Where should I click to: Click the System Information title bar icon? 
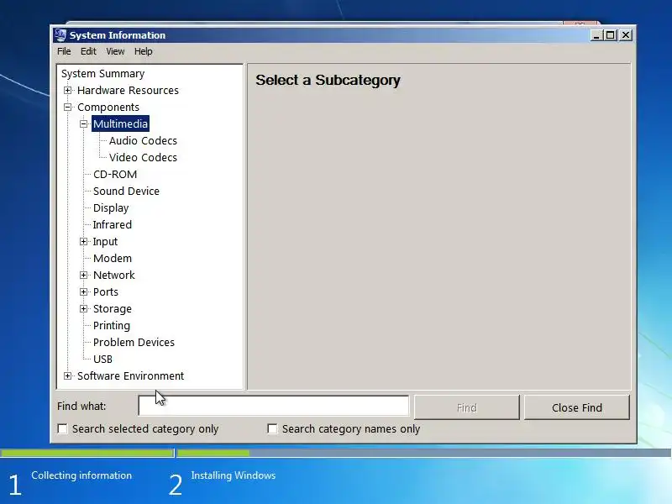(60, 35)
